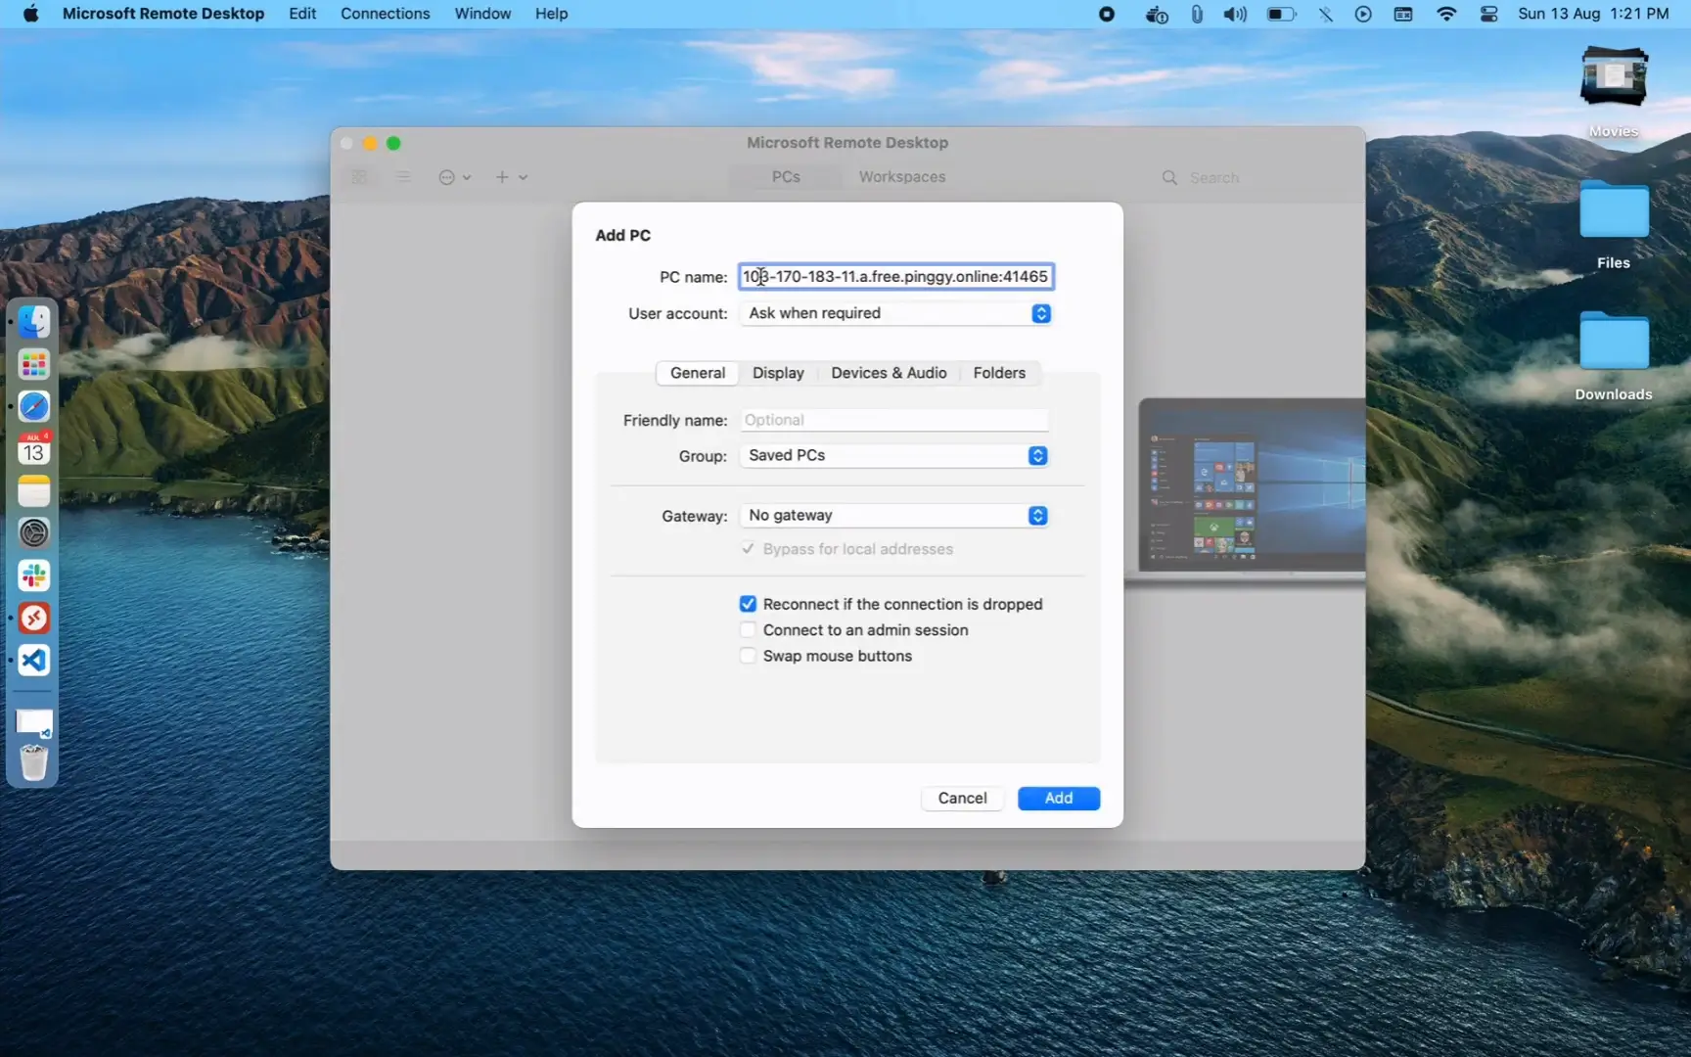Open the Edit menu
The height and width of the screenshot is (1057, 1691).
point(302,14)
